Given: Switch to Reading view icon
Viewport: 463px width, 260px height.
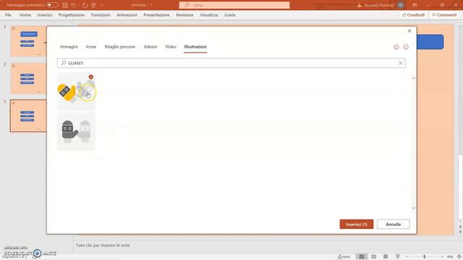Looking at the screenshot, I should (x=386, y=257).
